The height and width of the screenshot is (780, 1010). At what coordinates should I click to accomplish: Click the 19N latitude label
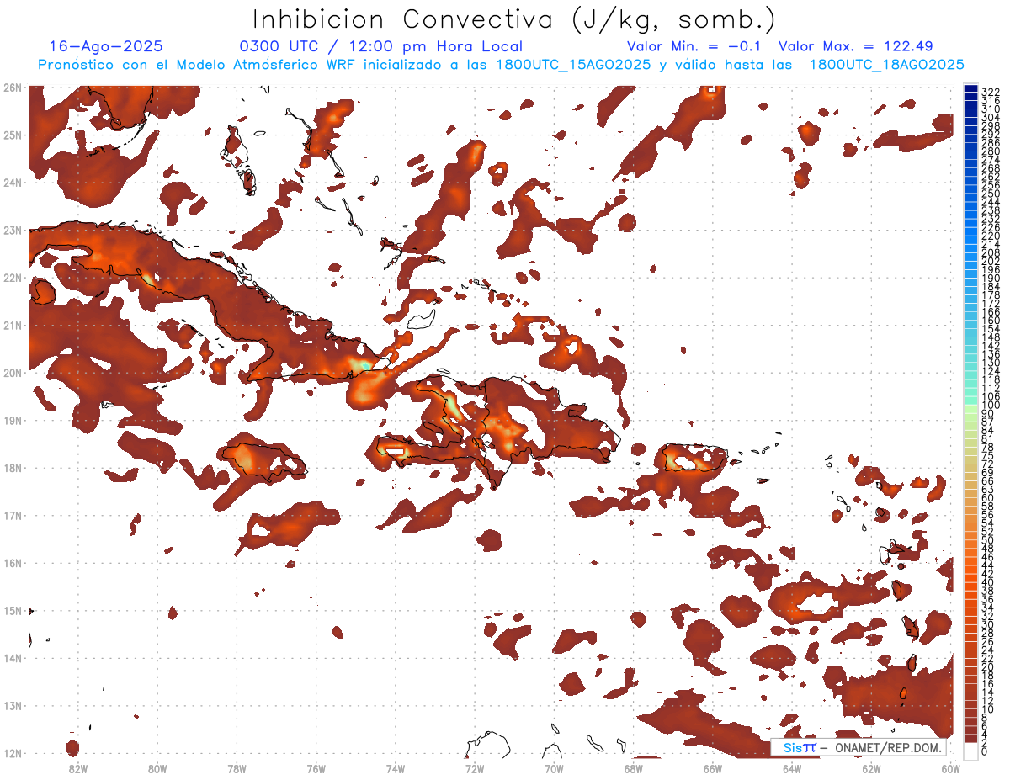[12, 420]
